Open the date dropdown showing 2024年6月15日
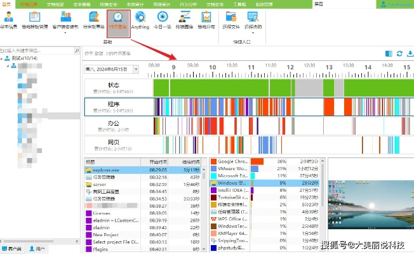This screenshot has height=254, width=414. (x=135, y=69)
